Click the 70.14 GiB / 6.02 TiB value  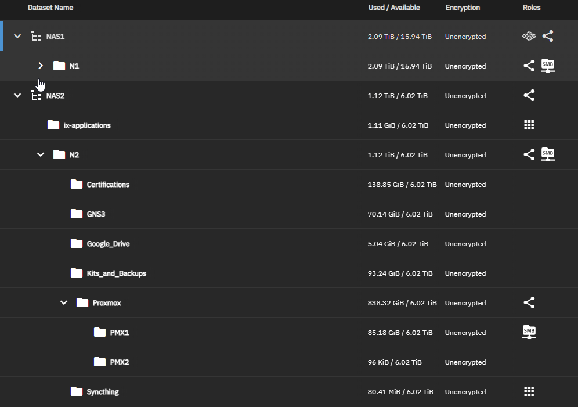[x=400, y=214]
